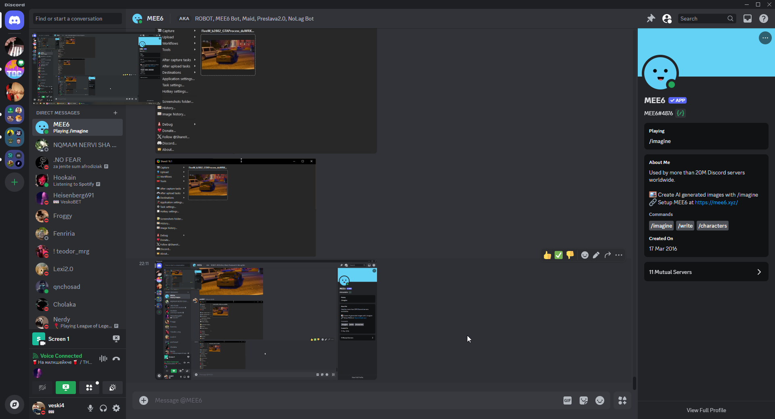775x419 pixels.
Task: Expand the 11 Mutual Servers section
Action: point(706,272)
